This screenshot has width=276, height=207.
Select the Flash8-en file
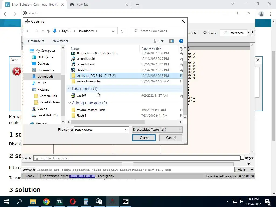click(x=126, y=70)
